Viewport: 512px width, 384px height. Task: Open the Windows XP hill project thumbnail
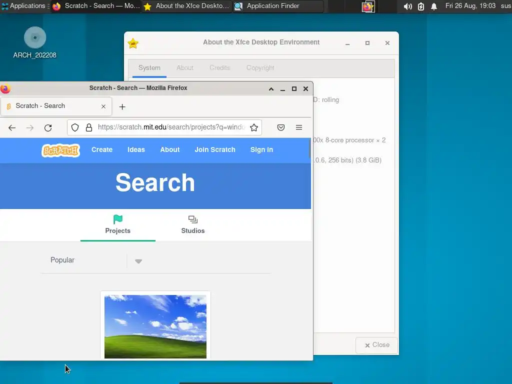[x=155, y=326]
